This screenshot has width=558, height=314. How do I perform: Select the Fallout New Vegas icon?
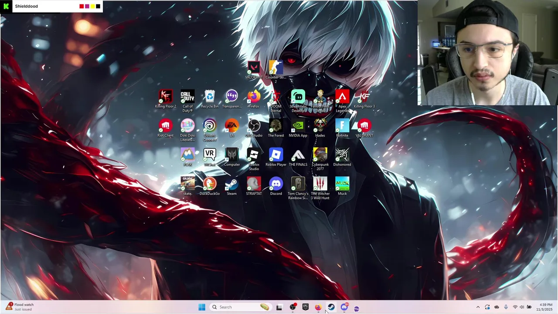coord(320,101)
